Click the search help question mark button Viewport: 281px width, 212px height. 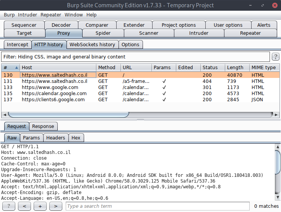pyautogui.click(x=8, y=206)
